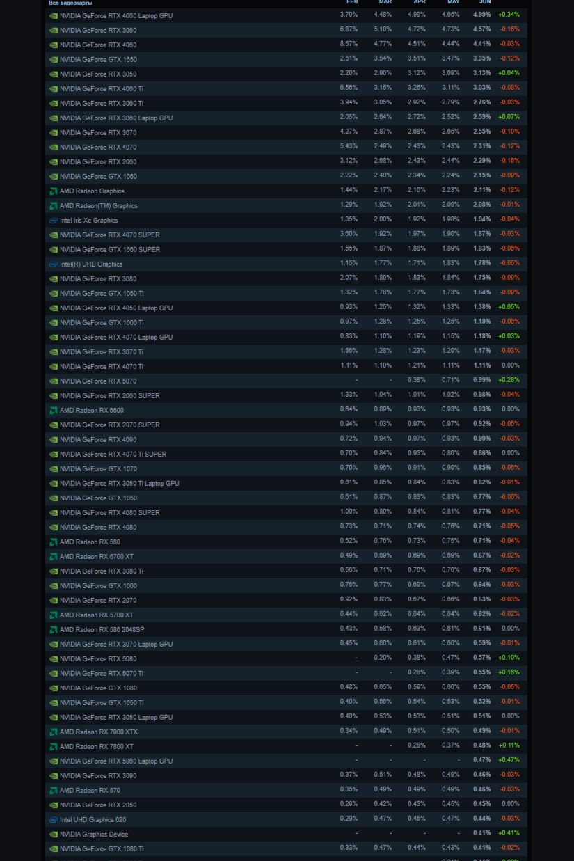Viewport: 574px width, 861px height.
Task: Click AMD logo beside AMD Radeon(TM) Graphics
Action: click(54, 205)
